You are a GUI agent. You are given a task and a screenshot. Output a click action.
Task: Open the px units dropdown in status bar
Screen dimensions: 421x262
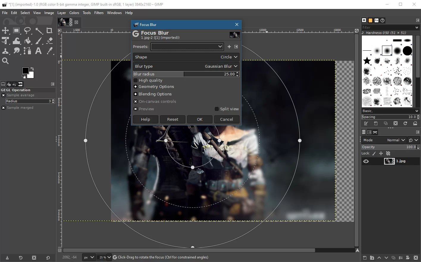[89, 257]
